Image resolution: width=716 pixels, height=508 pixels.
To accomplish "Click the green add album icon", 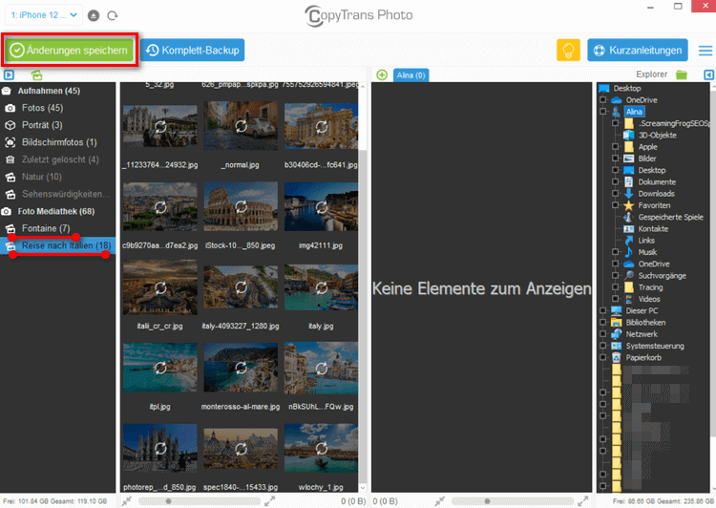I will click(36, 74).
